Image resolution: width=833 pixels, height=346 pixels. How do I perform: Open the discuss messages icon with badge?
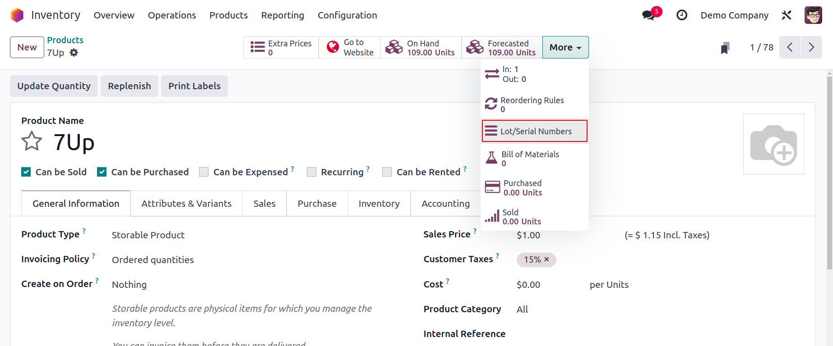click(x=651, y=14)
